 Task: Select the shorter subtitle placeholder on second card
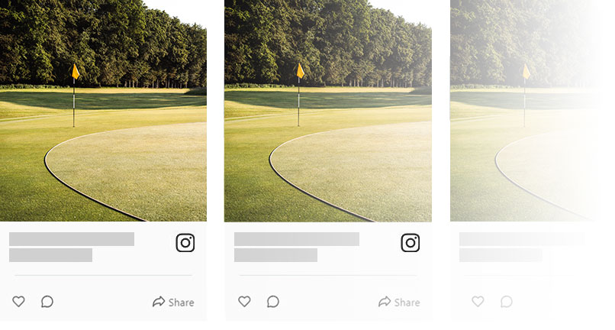(275, 255)
